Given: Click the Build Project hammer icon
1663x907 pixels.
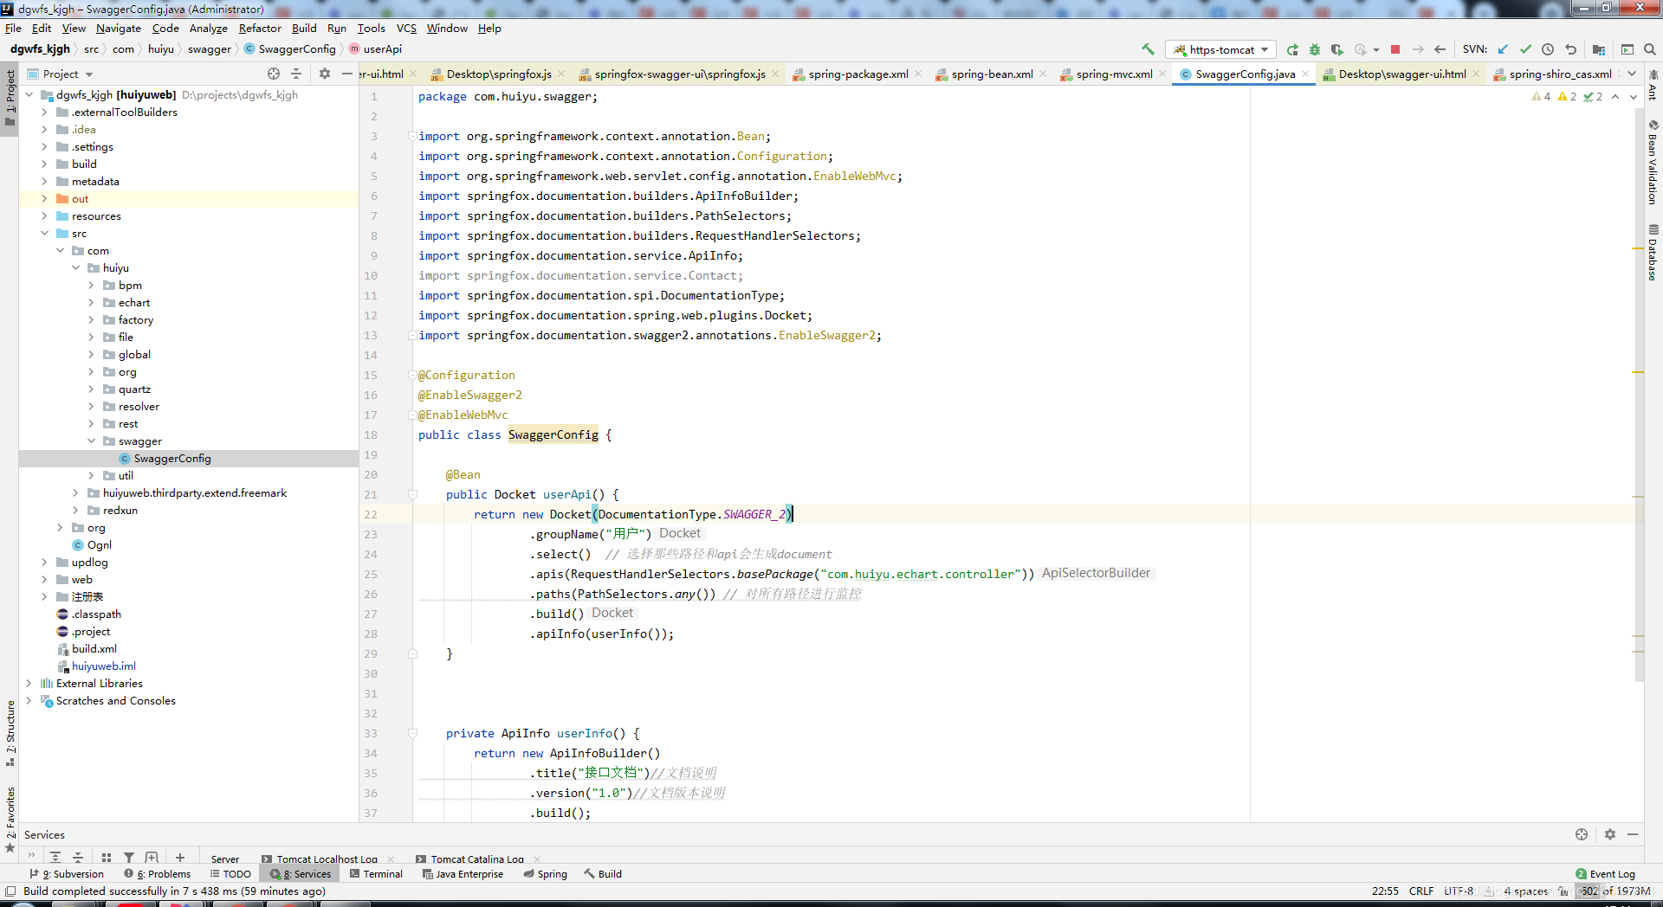Looking at the screenshot, I should pyautogui.click(x=1149, y=49).
